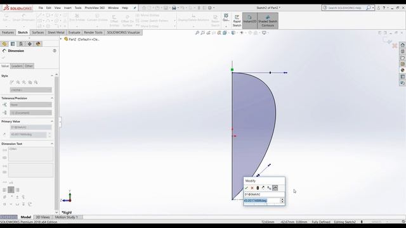The image size is (406, 228).
Task: Click the Zoom to Area icon
Action: point(202,33)
